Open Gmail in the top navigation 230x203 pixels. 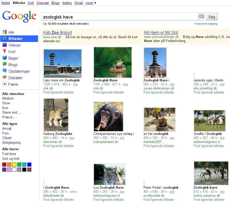click(79, 3)
